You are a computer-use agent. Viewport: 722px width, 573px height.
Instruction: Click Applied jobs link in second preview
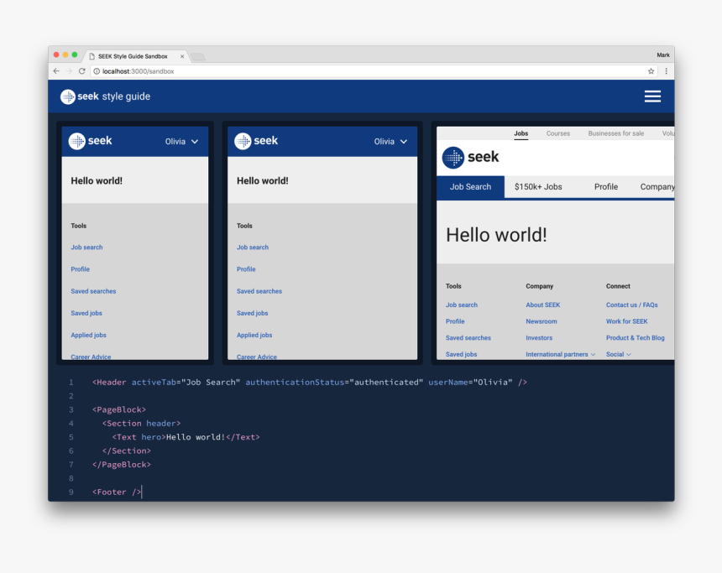pos(254,335)
